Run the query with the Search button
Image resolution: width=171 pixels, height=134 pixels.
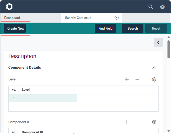click(x=133, y=29)
